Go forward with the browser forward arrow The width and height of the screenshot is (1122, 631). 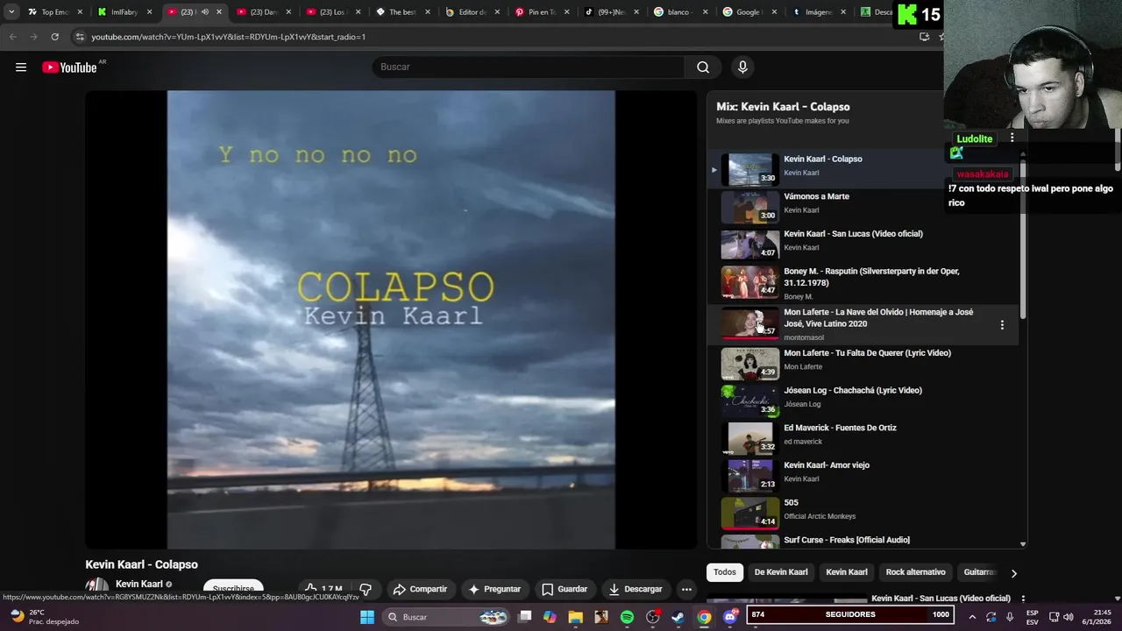coord(33,37)
